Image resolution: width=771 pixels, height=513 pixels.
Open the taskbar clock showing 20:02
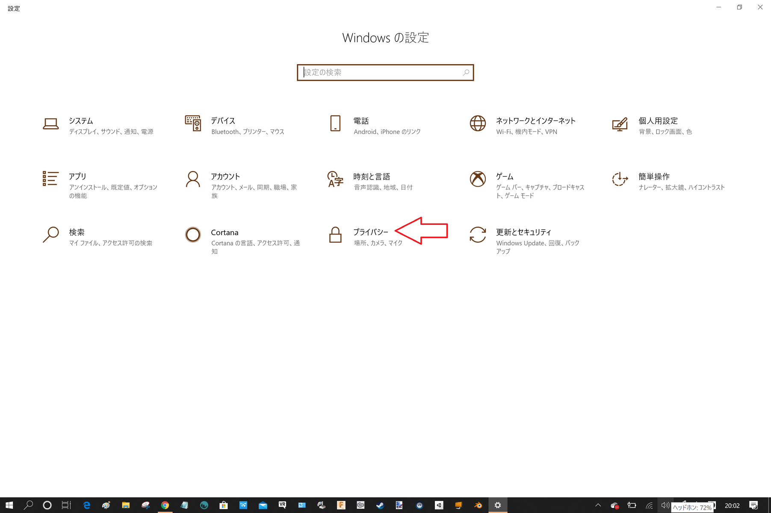pyautogui.click(x=732, y=505)
